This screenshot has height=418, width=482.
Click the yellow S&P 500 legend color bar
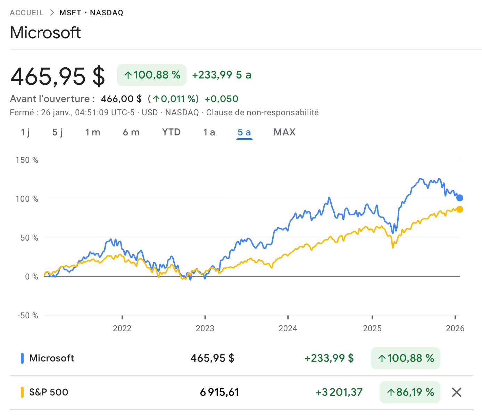[22, 392]
